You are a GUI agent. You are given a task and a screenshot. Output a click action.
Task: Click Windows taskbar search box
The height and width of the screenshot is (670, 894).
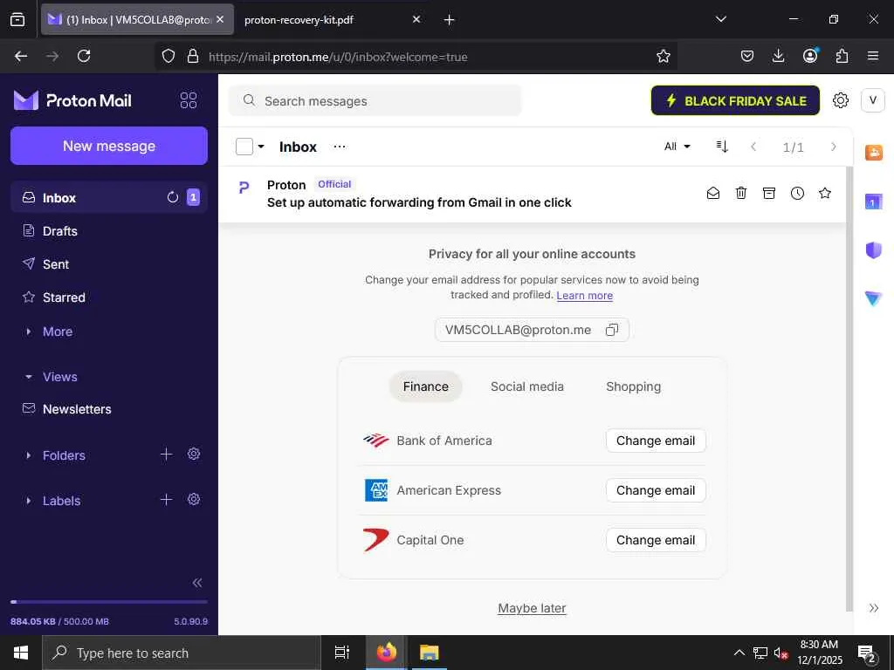182,653
